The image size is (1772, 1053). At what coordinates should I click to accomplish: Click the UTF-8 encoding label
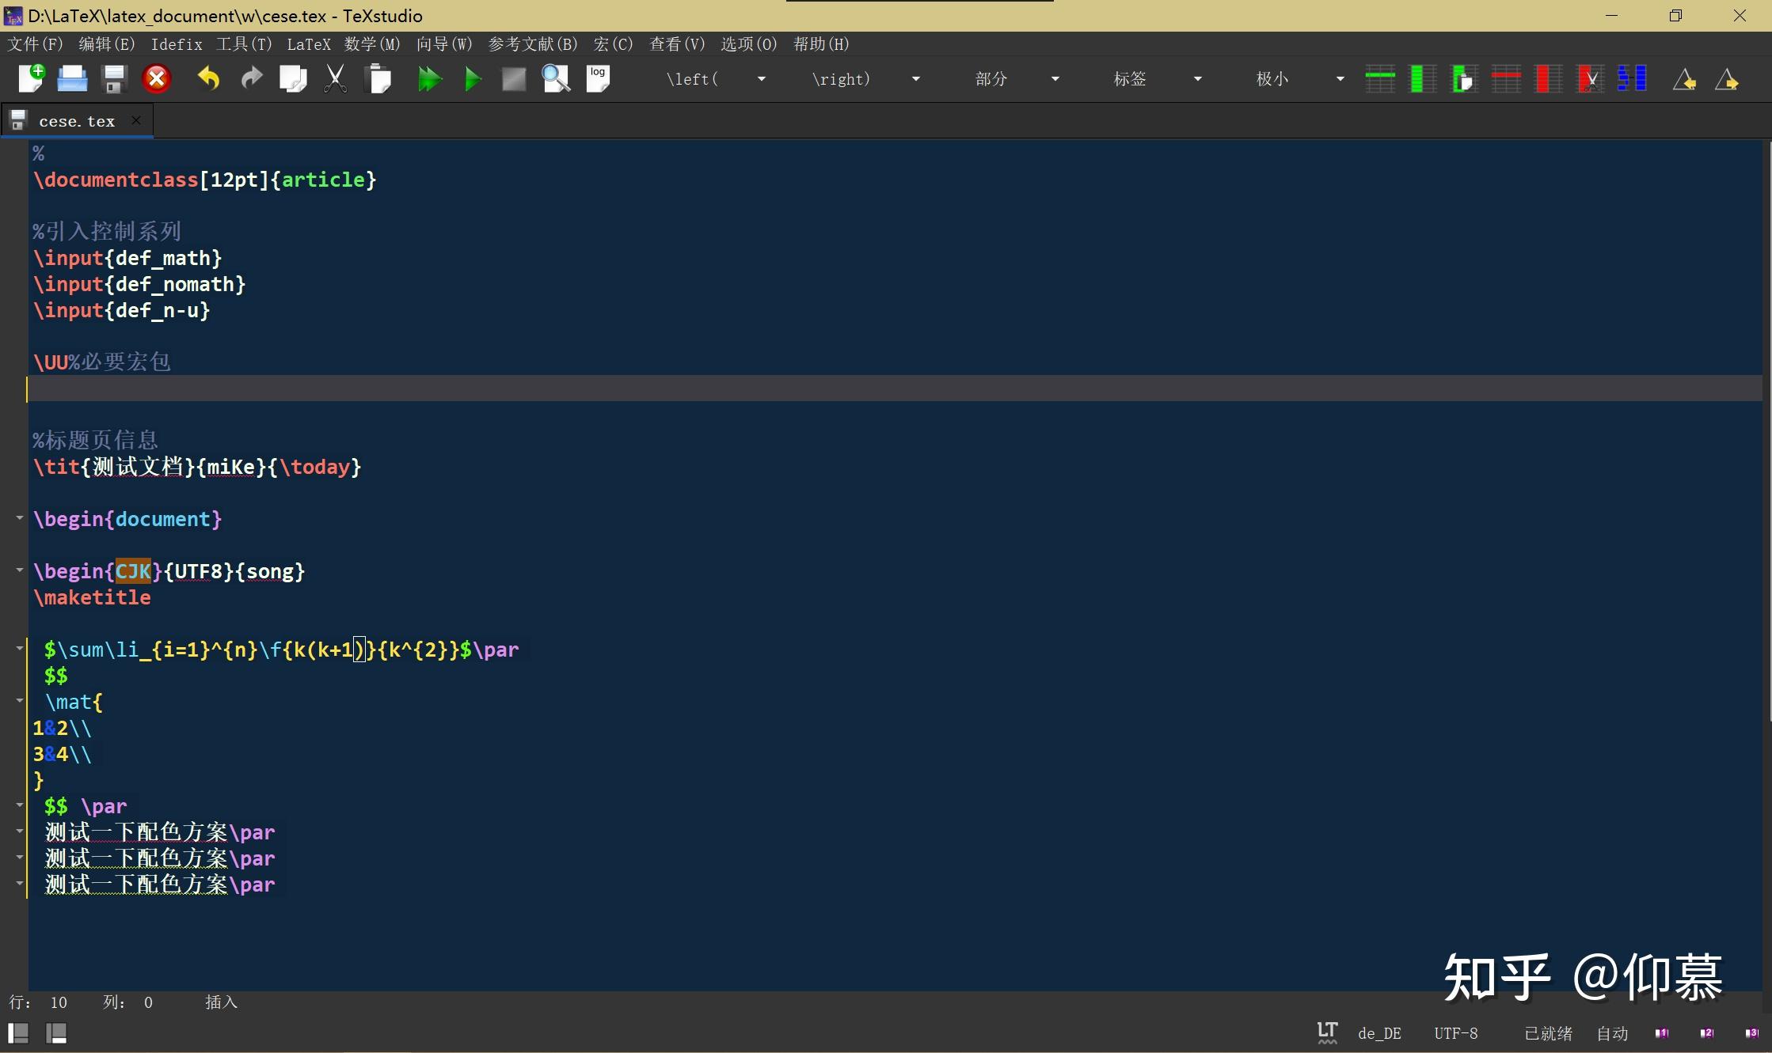(1455, 1033)
